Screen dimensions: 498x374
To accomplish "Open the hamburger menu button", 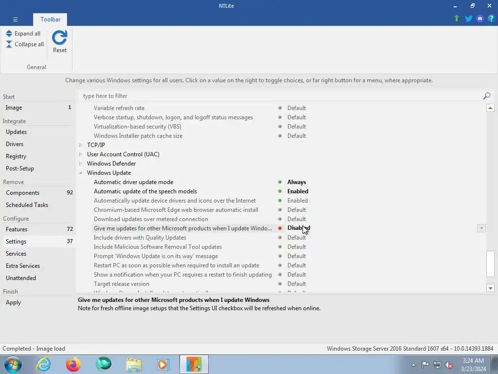I will 15,19.
